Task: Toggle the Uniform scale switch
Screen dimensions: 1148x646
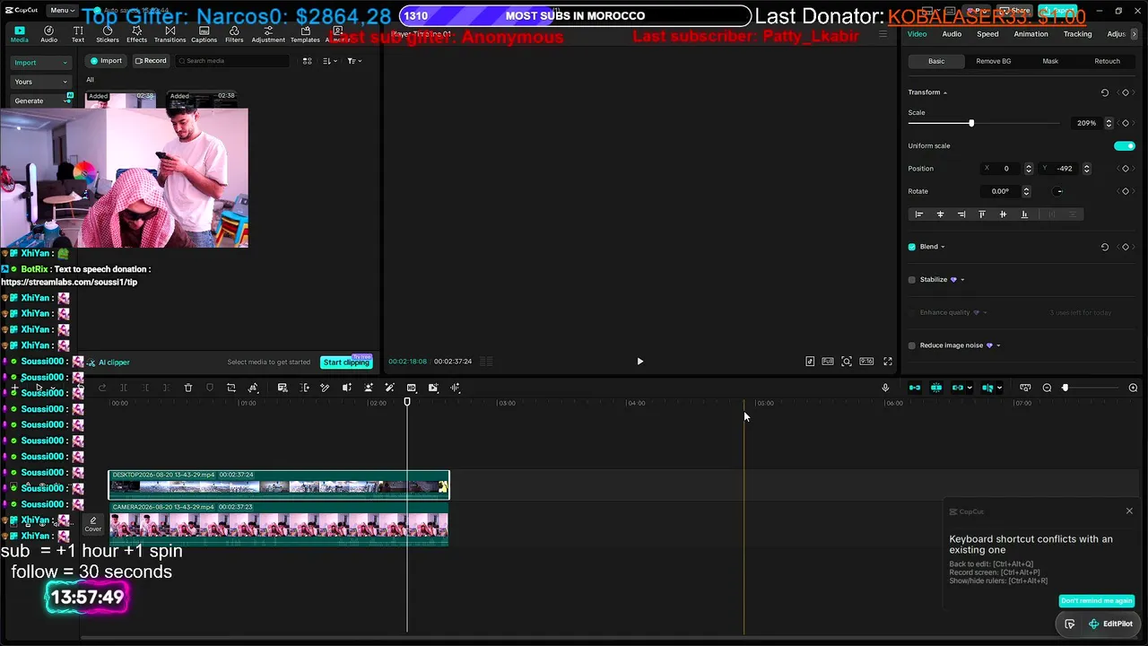Action: (1124, 146)
